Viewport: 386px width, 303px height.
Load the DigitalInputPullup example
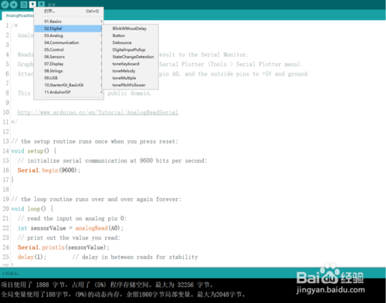[130, 49]
